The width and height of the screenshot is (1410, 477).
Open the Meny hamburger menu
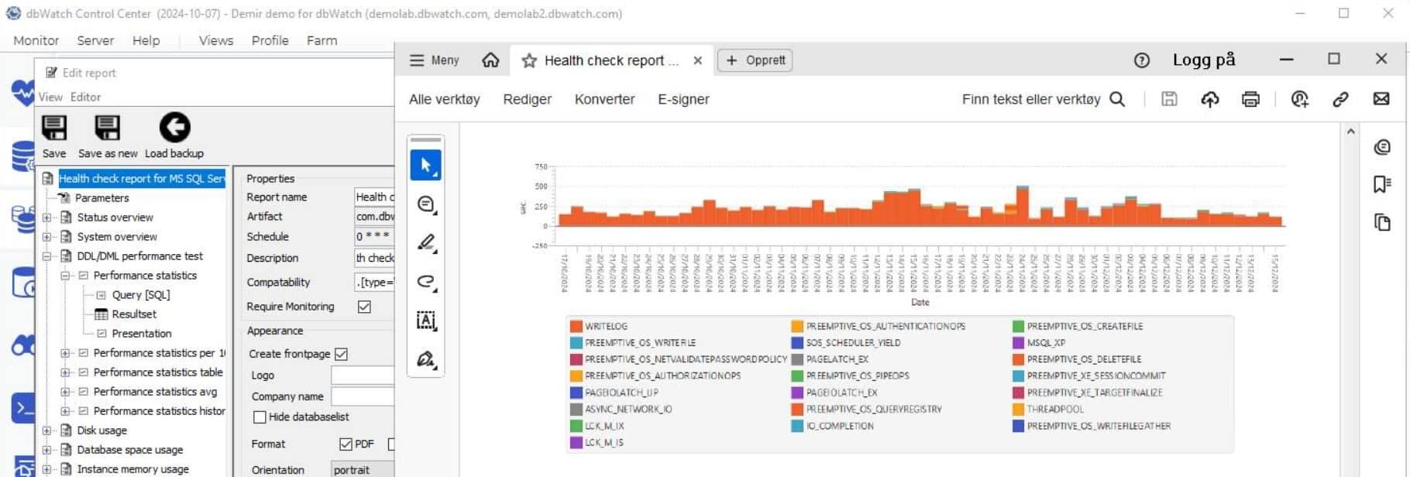[434, 60]
